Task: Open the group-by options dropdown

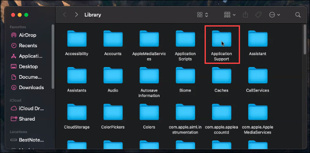Action: (x=230, y=15)
